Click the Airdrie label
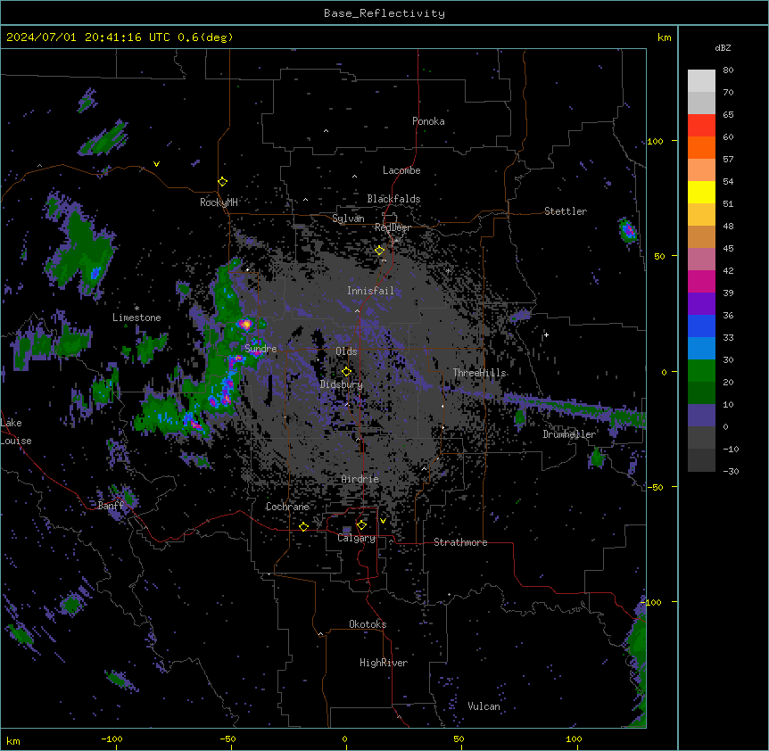This screenshot has height=751, width=769. click(360, 479)
